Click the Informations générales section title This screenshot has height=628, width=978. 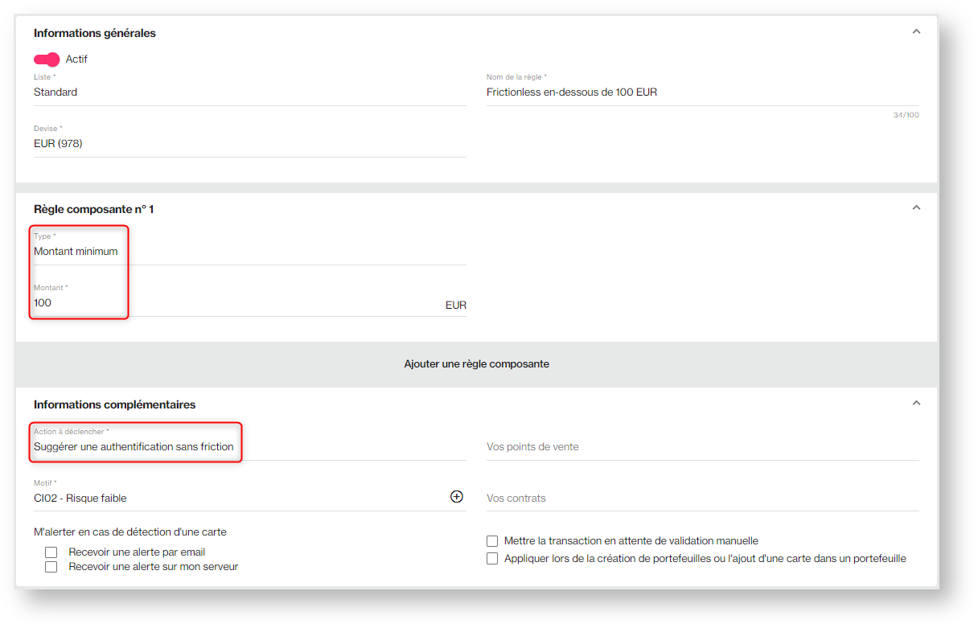pos(95,34)
